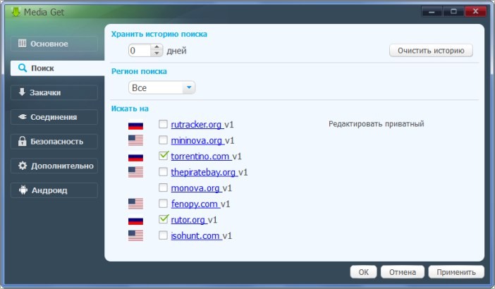Decrease days with the stepper down arrow

tap(157, 54)
